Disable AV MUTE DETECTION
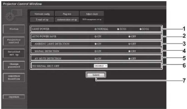The image size is (187, 109). pos(129,59)
